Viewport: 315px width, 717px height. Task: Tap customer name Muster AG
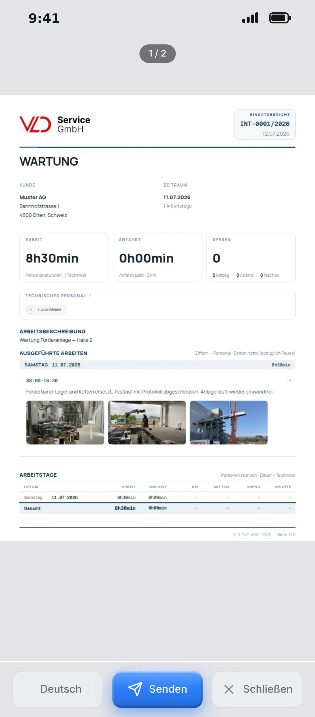(33, 197)
